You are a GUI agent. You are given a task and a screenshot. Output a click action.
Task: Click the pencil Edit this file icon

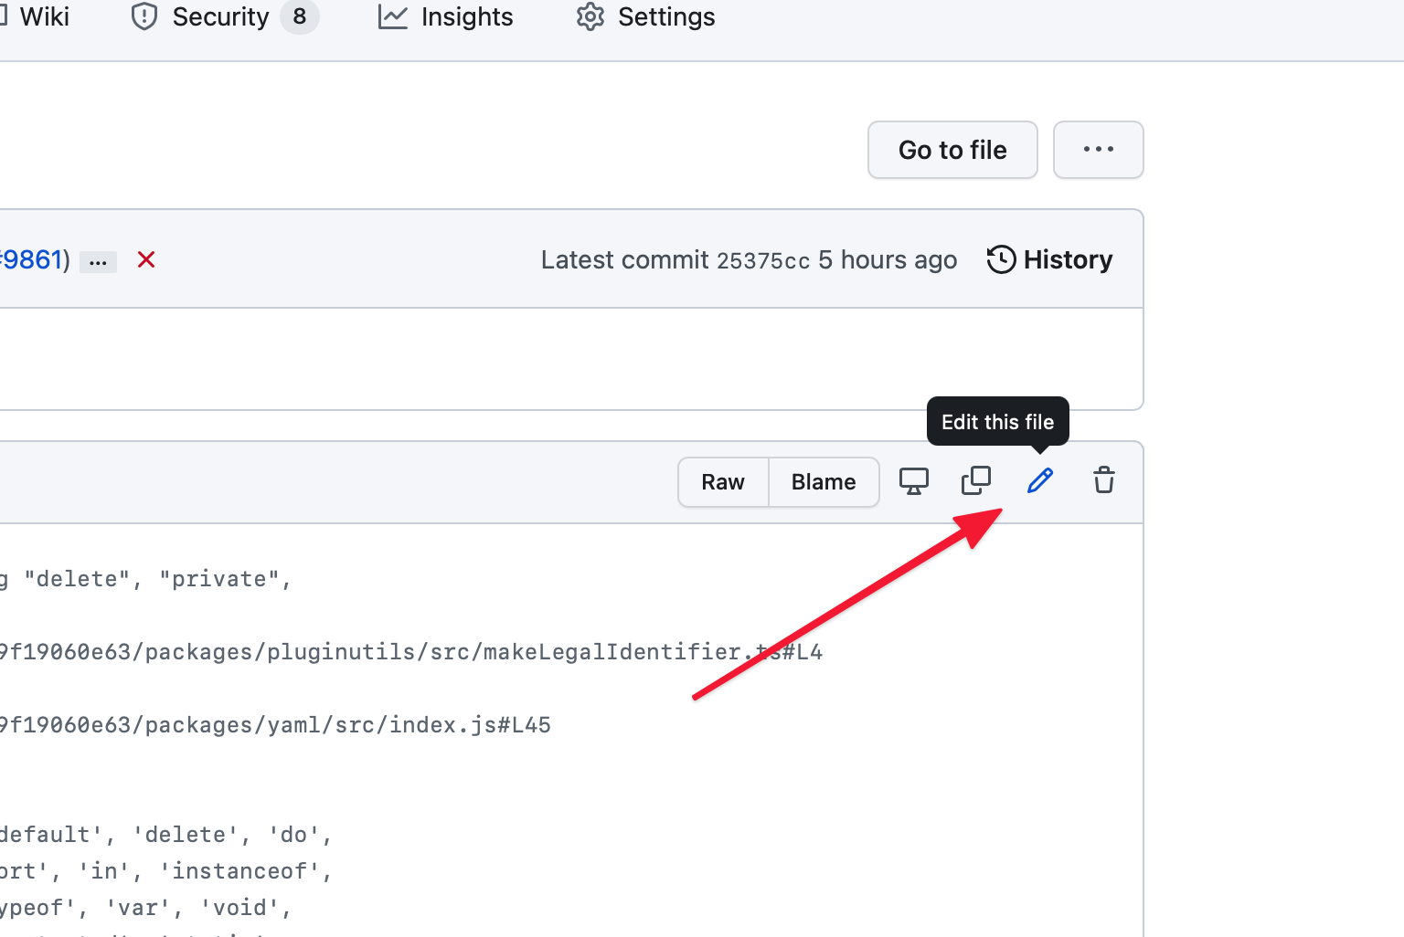pos(1040,480)
